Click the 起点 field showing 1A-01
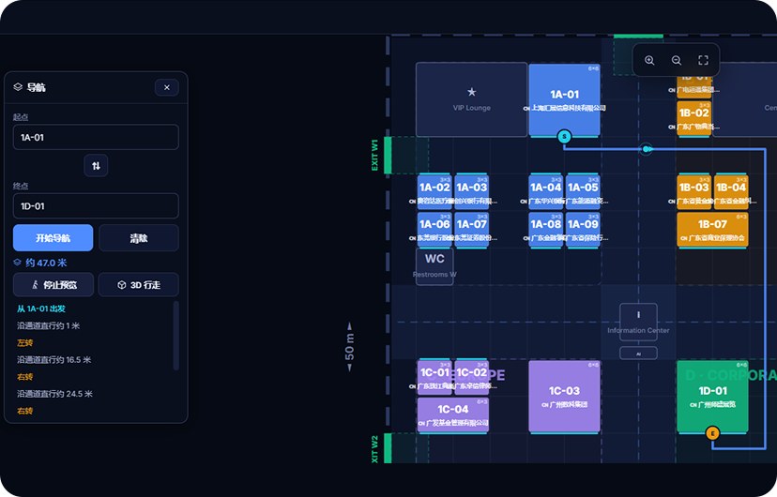 pyautogui.click(x=96, y=137)
